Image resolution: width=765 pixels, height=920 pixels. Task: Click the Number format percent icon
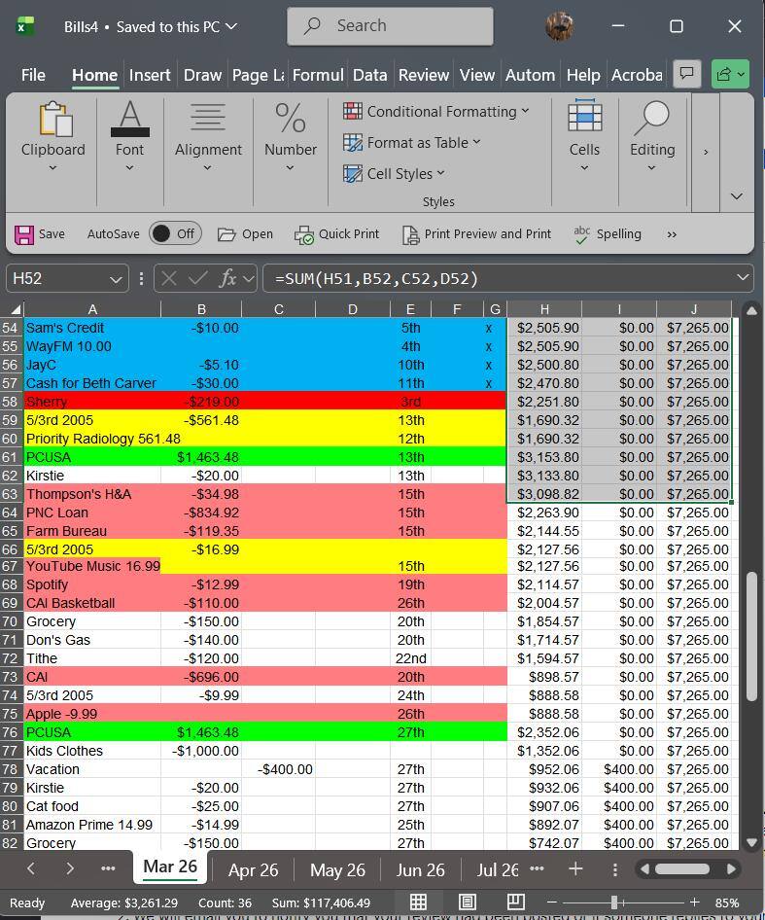tap(291, 120)
